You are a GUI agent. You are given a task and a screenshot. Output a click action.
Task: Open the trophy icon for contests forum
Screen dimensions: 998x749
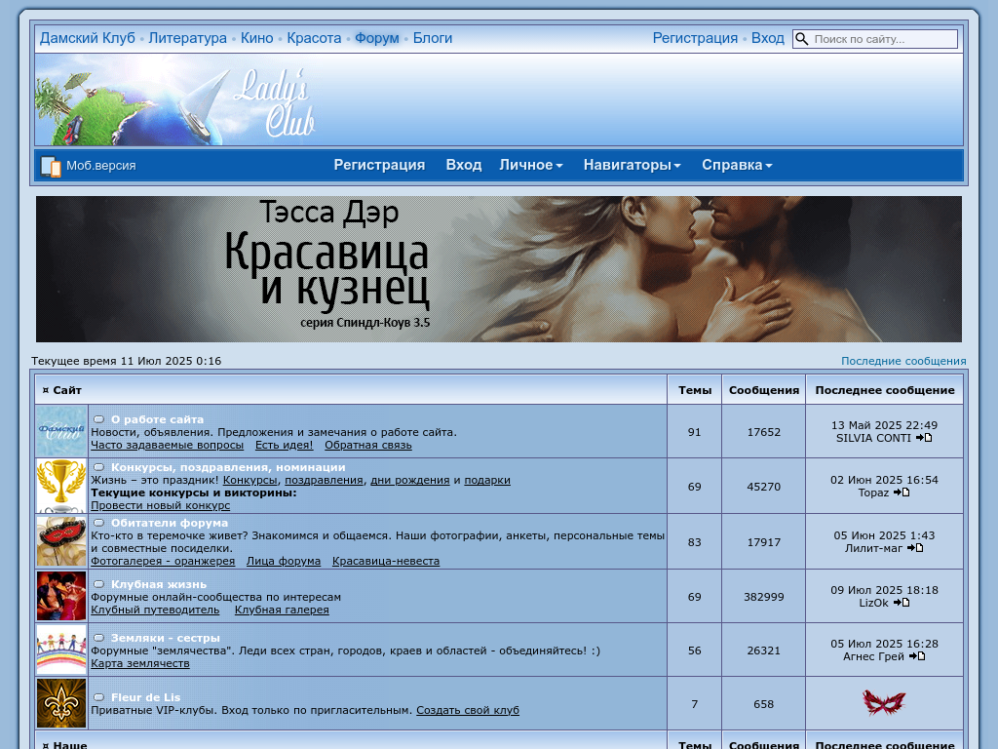[x=61, y=485]
